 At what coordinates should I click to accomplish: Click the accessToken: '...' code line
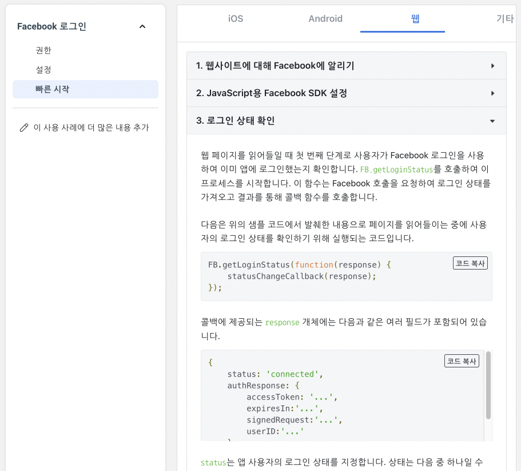pyautogui.click(x=292, y=397)
